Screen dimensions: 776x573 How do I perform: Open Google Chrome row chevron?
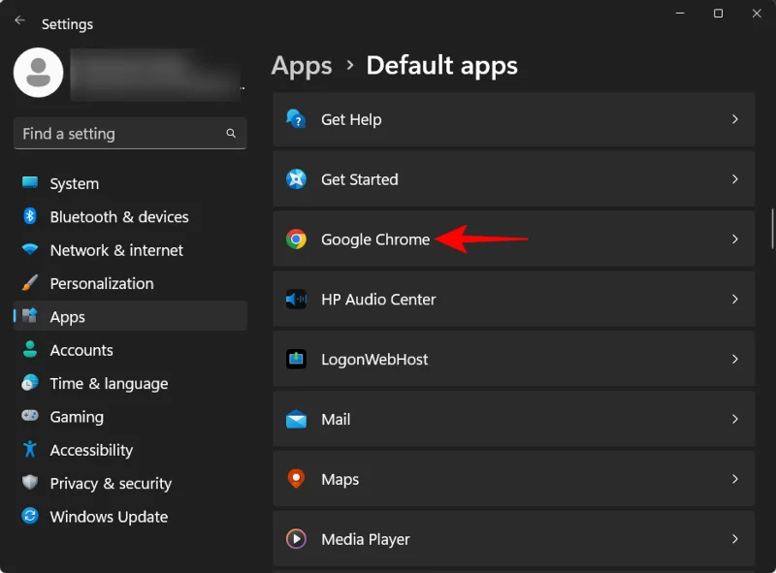click(x=735, y=239)
